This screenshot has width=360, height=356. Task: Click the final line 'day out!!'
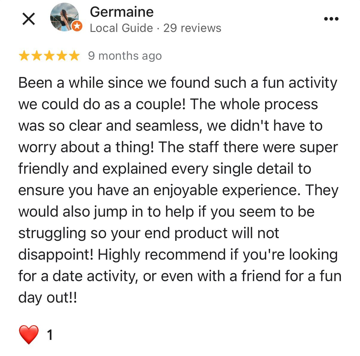click(47, 298)
